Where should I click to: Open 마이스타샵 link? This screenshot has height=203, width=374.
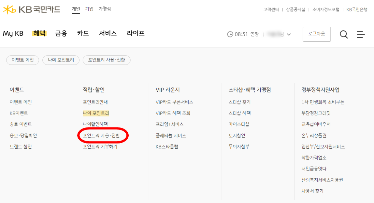point(239,124)
